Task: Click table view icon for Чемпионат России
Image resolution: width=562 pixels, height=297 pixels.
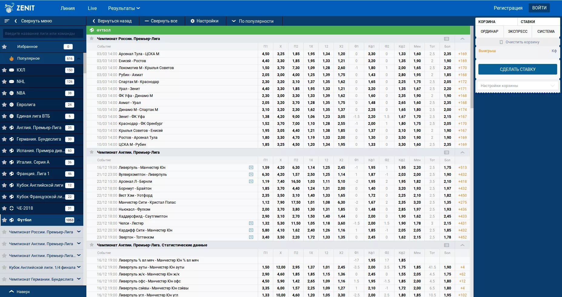Action: pyautogui.click(x=447, y=39)
